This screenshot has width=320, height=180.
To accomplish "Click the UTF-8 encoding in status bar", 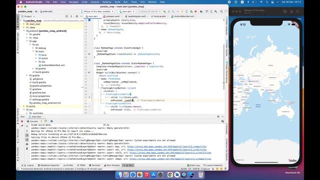I will tap(196, 169).
